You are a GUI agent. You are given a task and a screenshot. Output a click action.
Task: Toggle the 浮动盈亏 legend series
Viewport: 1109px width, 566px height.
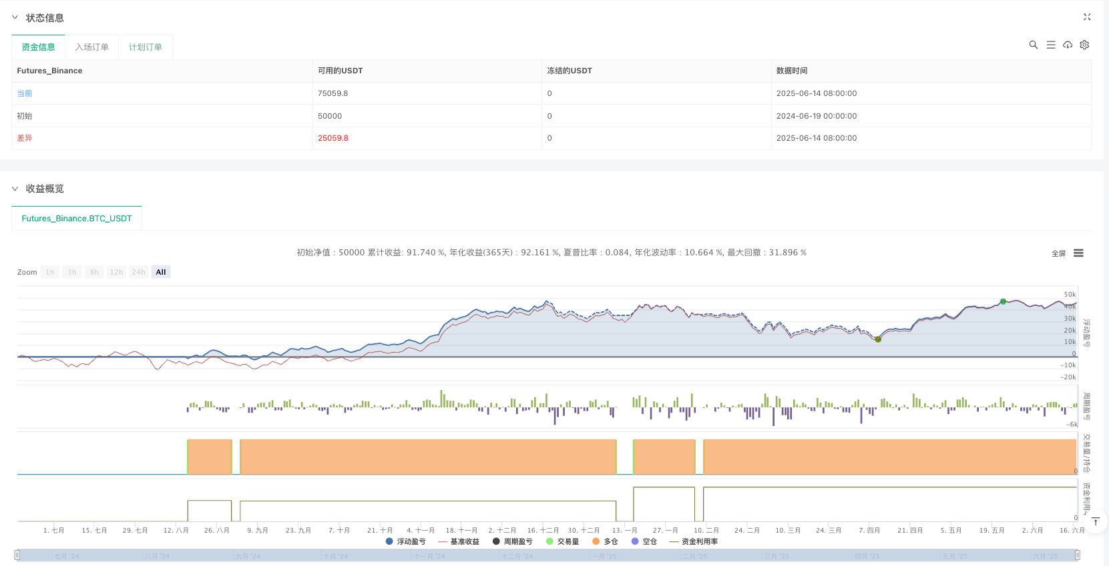tap(406, 541)
